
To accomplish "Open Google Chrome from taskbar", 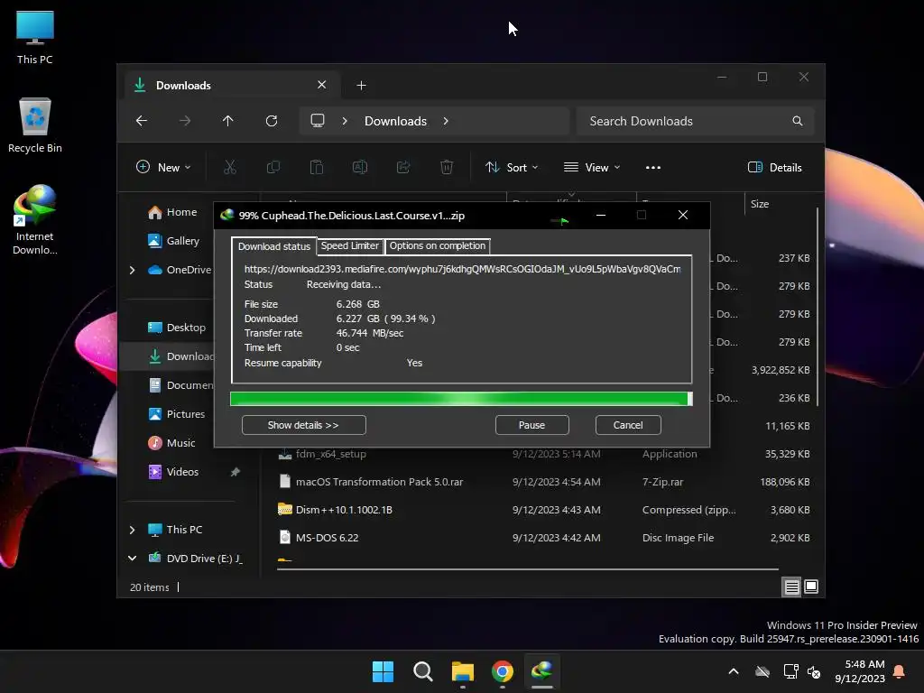I will pyautogui.click(x=503, y=671).
